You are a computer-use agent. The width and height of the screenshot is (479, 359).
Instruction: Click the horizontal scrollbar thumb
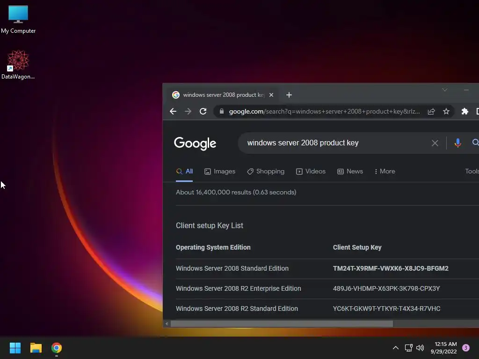coord(281,323)
